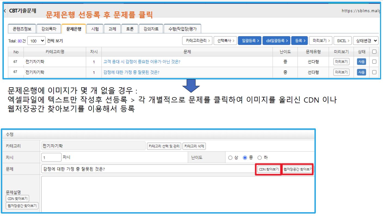
Task: Toggle 사용 status on the second question row
Action: click(361, 72)
